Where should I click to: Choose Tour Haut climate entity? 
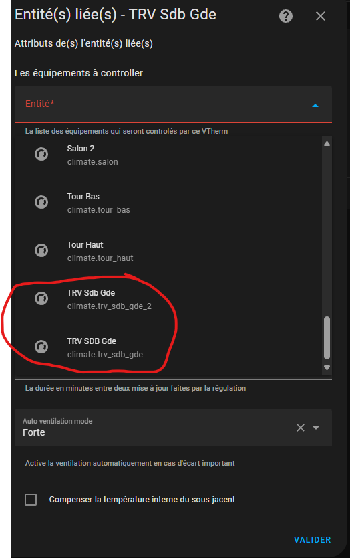tap(168, 251)
